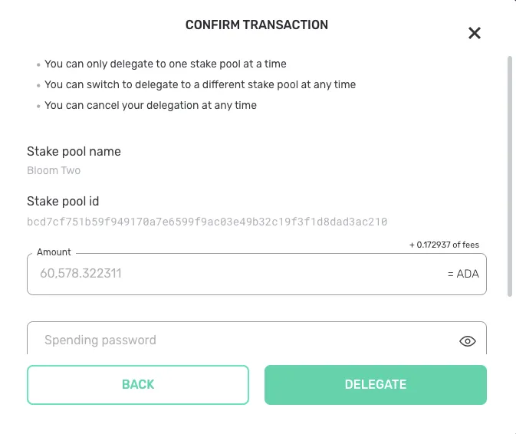Click bullet dot before 'You can cancel'
This screenshot has width=516, height=434.
[x=38, y=107]
